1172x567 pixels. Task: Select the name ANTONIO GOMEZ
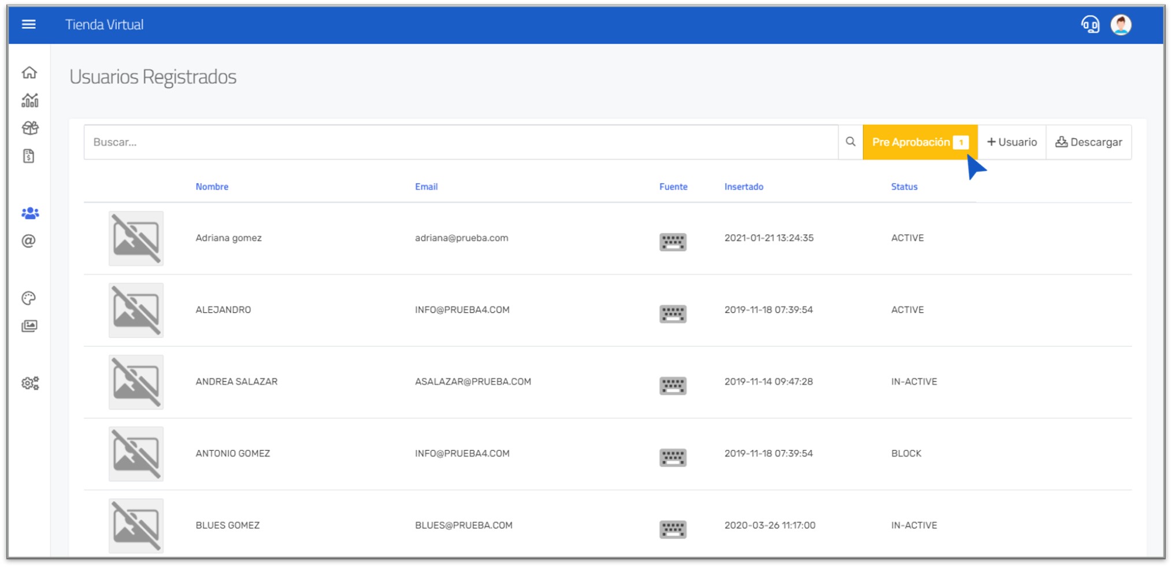click(233, 454)
